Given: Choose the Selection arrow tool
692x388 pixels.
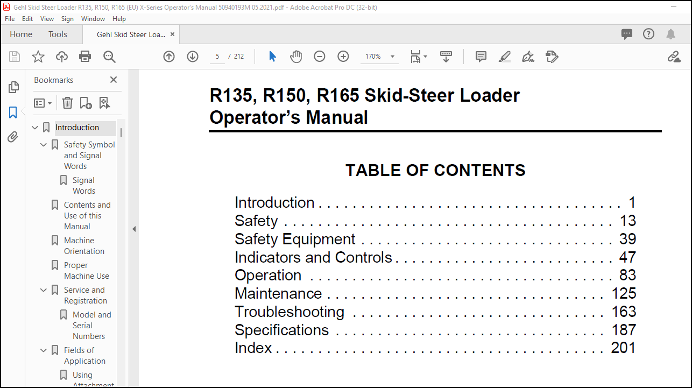Looking at the screenshot, I should (x=272, y=57).
